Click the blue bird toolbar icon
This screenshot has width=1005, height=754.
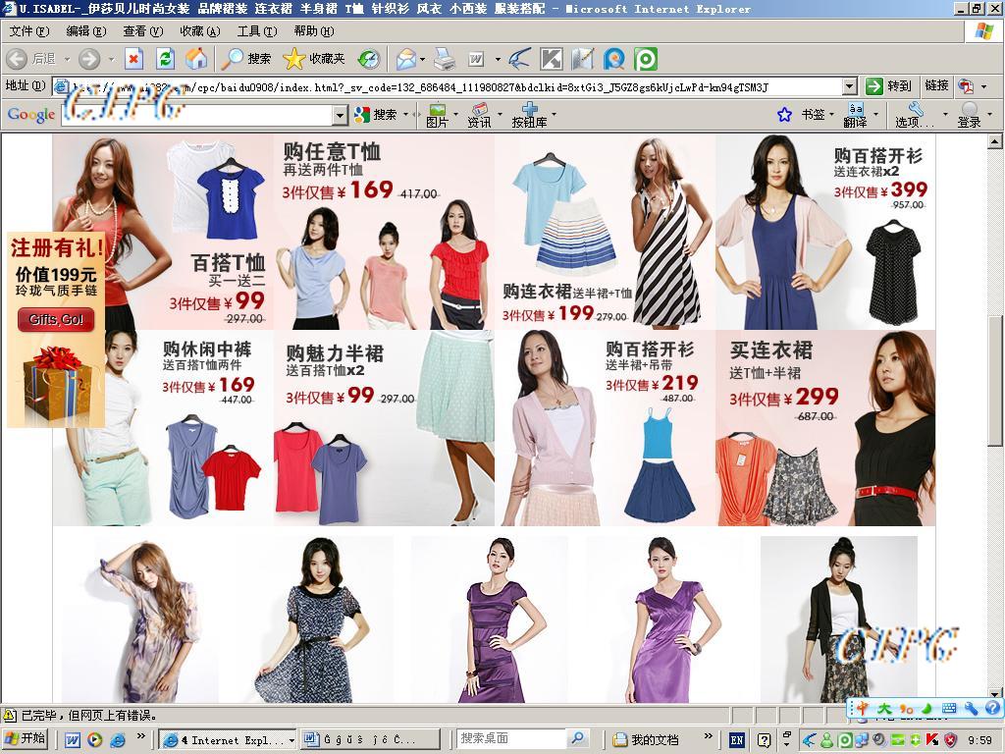(519, 59)
